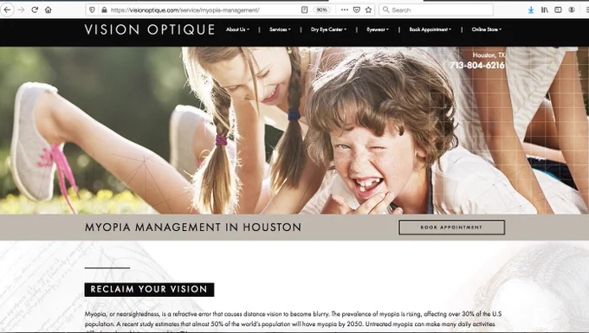Viewport: 589px width, 333px height.
Task: Expand the Services dropdown menu
Action: tap(280, 29)
